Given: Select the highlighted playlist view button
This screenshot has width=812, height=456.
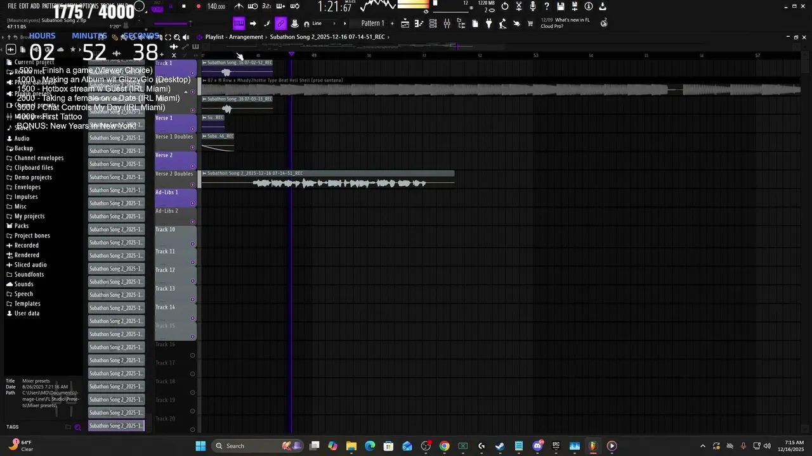Looking at the screenshot, I should [x=239, y=23].
